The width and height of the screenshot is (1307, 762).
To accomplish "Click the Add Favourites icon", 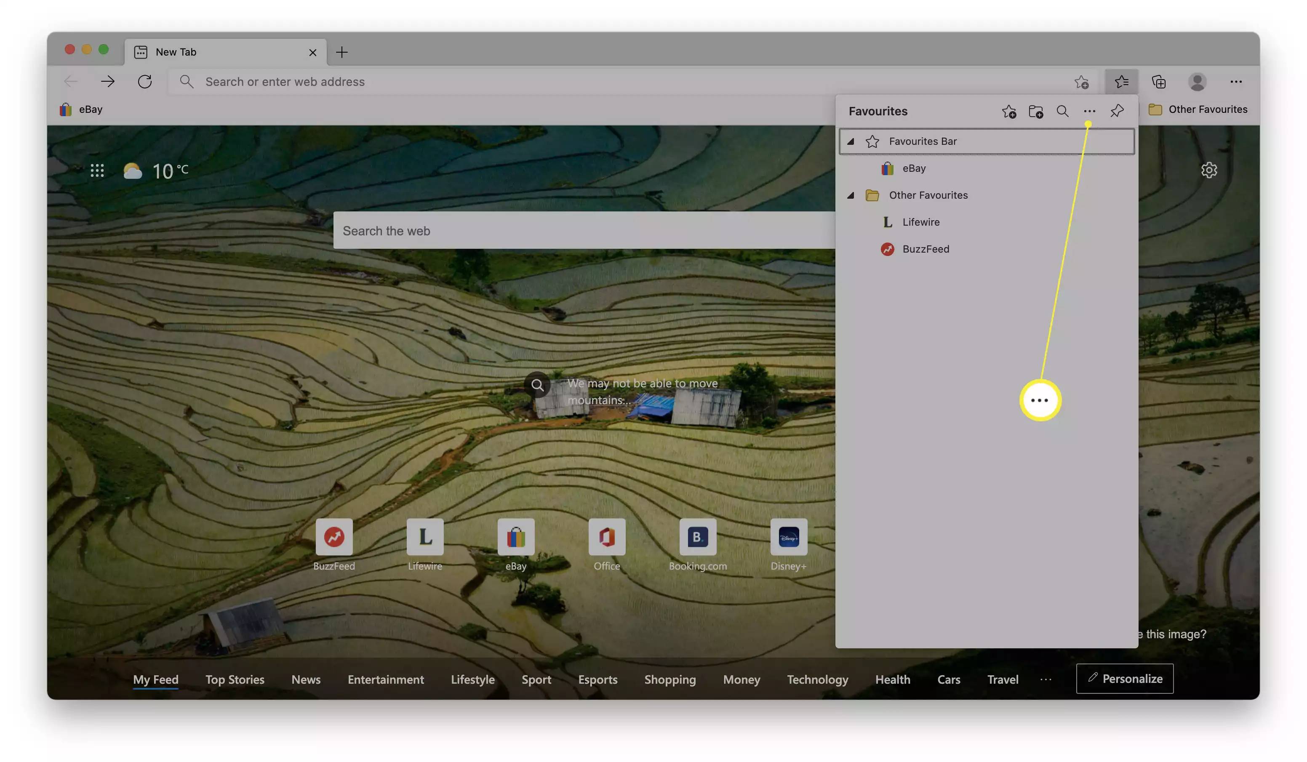I will [x=1008, y=112].
